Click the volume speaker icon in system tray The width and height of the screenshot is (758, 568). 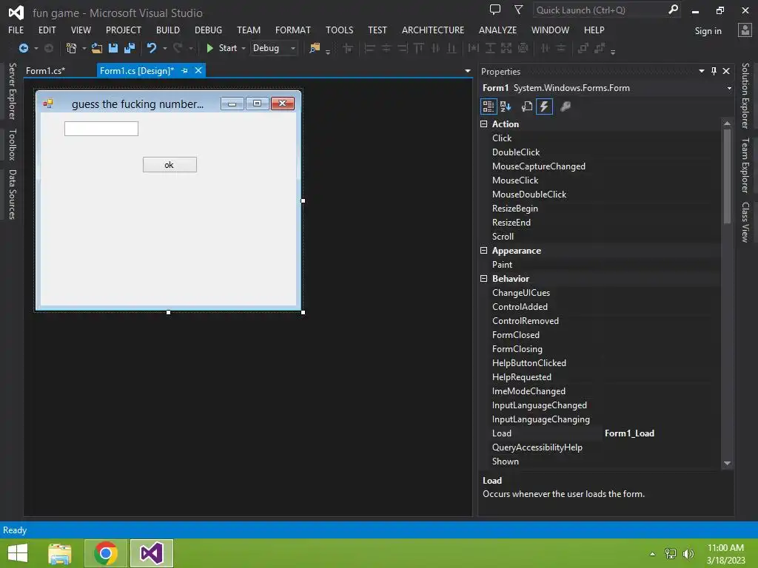pos(688,553)
